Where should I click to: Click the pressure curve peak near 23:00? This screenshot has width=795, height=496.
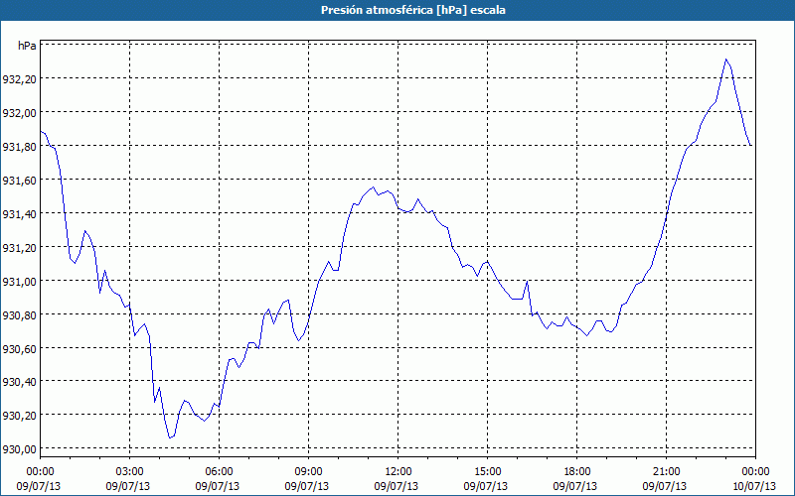coord(725,60)
